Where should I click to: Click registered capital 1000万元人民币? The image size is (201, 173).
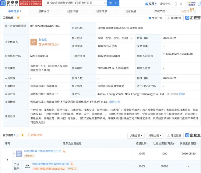tap(107, 46)
